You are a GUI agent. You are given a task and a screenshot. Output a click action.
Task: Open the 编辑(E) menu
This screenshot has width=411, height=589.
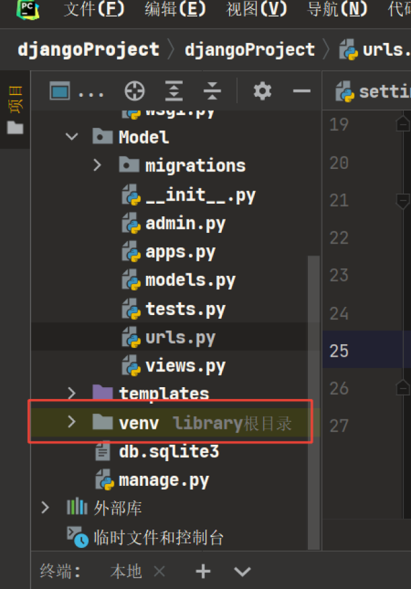pyautogui.click(x=175, y=9)
